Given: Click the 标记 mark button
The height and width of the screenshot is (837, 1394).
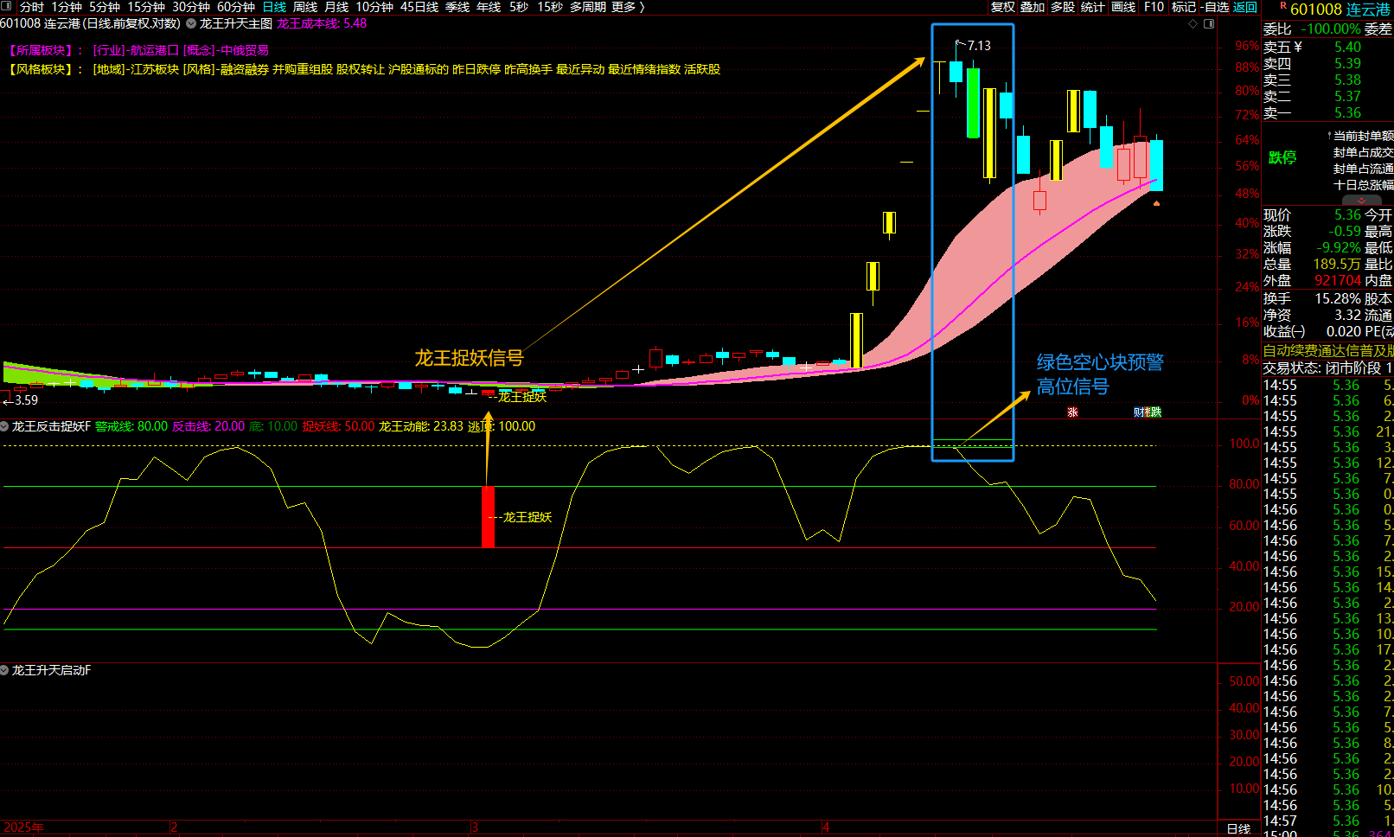Looking at the screenshot, I should [1184, 7].
